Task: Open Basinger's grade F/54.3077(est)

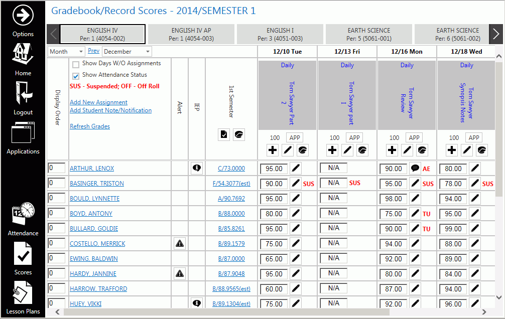Action: click(231, 184)
